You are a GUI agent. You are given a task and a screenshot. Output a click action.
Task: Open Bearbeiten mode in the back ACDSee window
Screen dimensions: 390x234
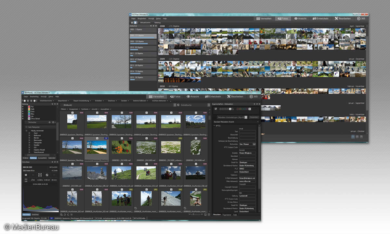343,19
